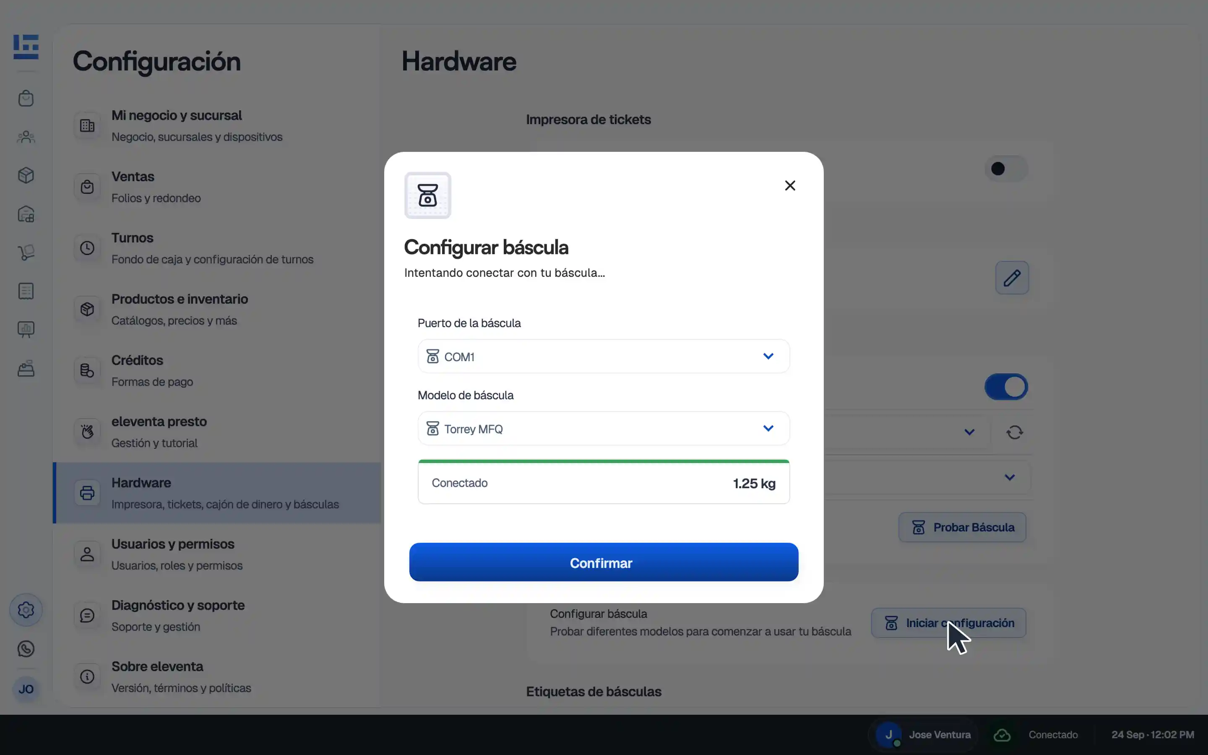Click the 24 Sep 12:02 PM date text
The width and height of the screenshot is (1208, 755).
click(x=1153, y=735)
